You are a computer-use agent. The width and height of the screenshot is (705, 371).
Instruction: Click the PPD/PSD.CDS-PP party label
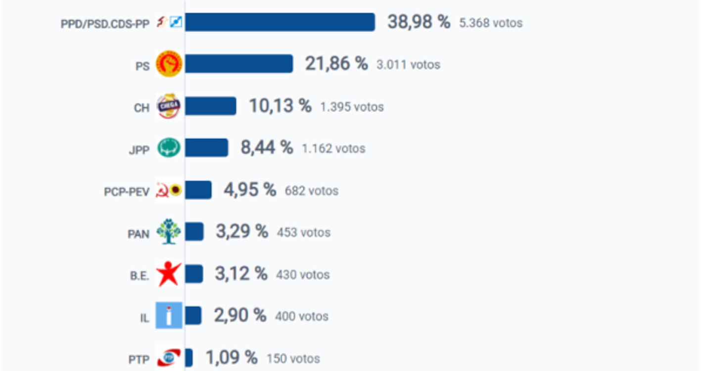(105, 24)
